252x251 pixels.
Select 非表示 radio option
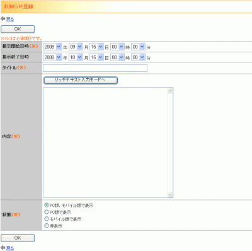coord(47,226)
